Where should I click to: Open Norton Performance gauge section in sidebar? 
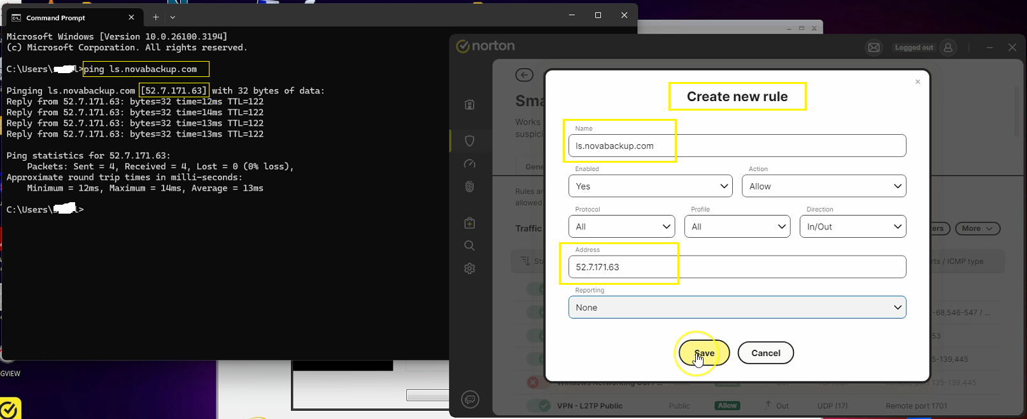pyautogui.click(x=470, y=164)
